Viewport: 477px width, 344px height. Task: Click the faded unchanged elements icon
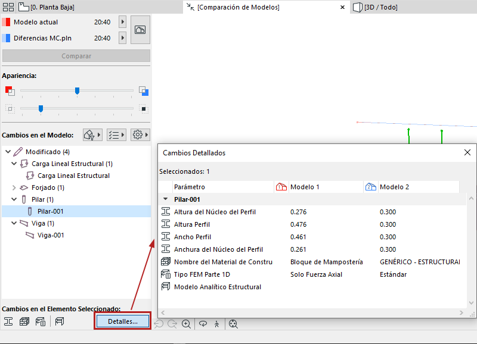click(10, 109)
